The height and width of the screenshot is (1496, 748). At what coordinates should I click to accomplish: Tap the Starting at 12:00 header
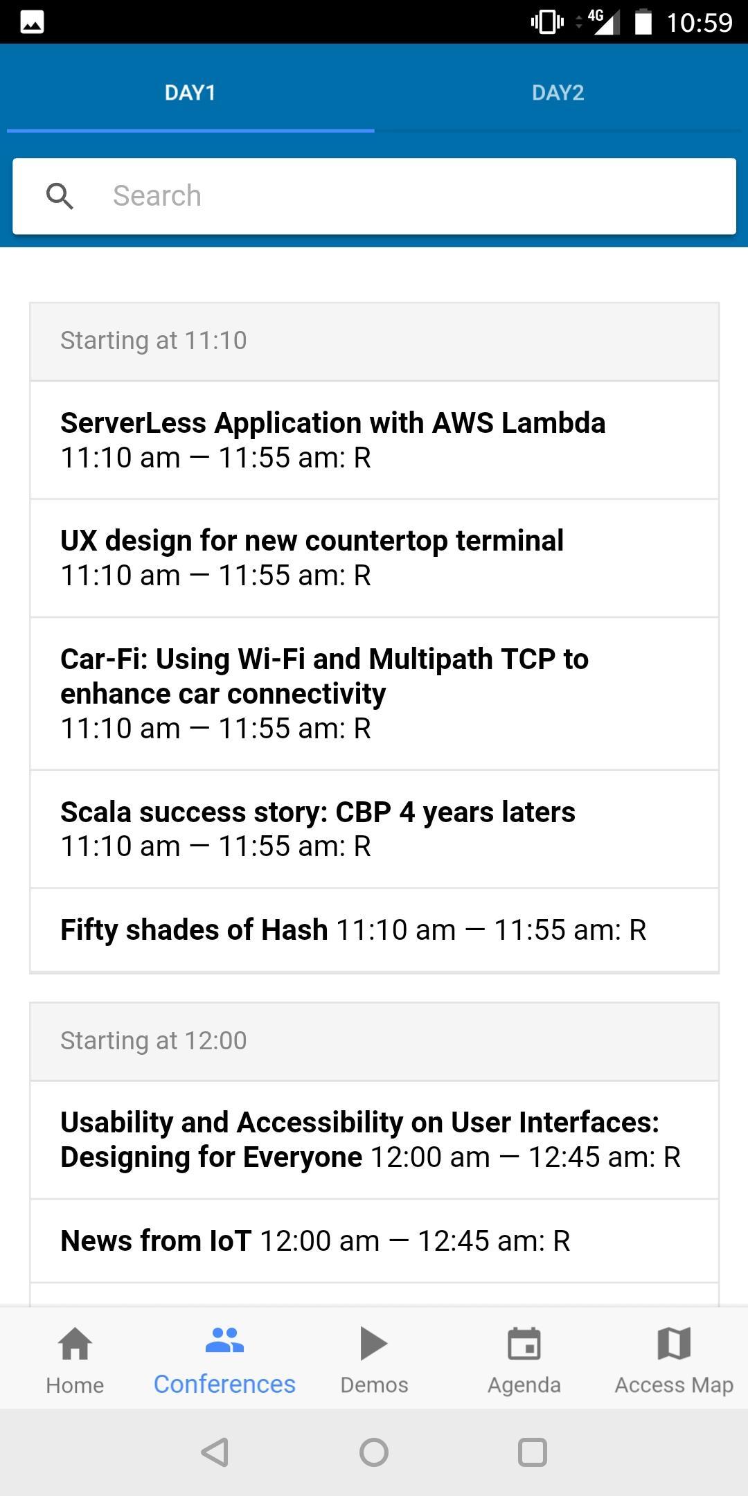coord(374,1041)
